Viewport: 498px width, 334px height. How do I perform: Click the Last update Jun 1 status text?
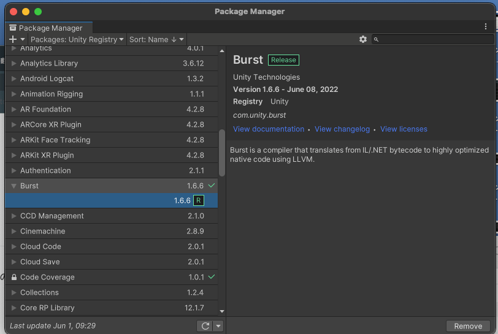[53, 326]
